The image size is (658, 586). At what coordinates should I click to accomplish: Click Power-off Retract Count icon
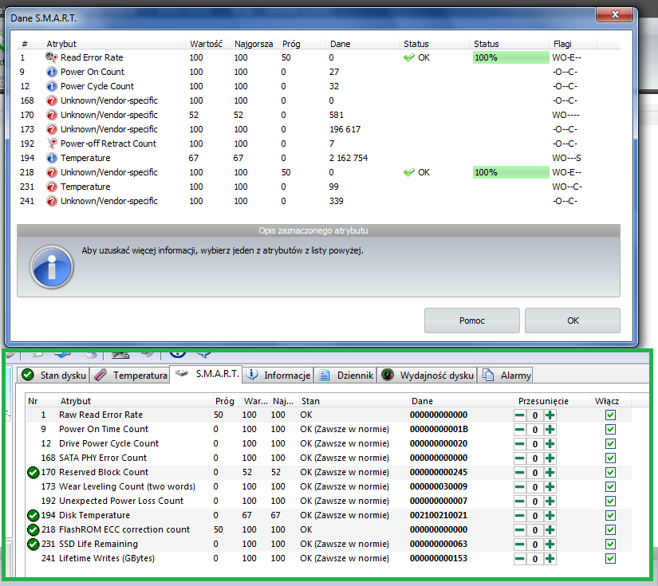(x=52, y=144)
